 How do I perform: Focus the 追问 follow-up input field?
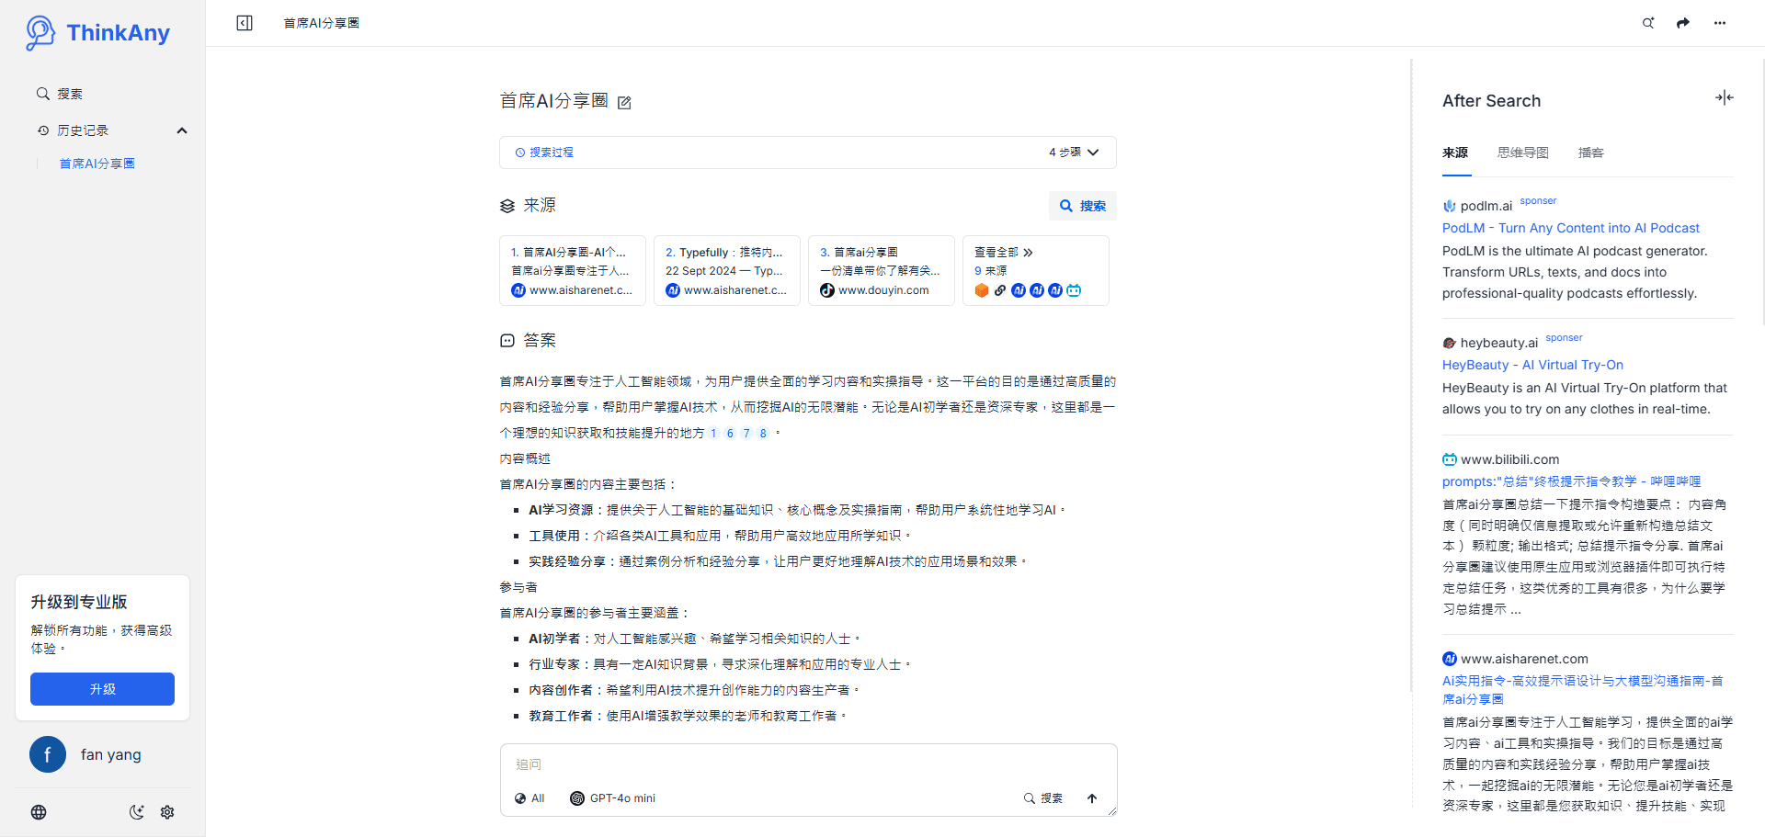point(808,764)
